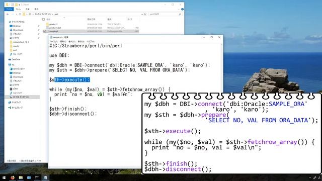Click the Explorer help question mark icon
Screen dimensions: 322x181
[x=182, y=9]
